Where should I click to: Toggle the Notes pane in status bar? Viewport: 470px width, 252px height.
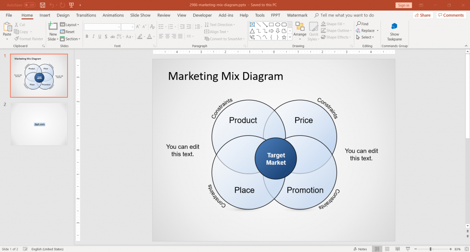pos(360,249)
